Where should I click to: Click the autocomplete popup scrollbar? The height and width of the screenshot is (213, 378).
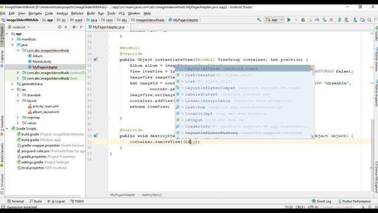312,70
